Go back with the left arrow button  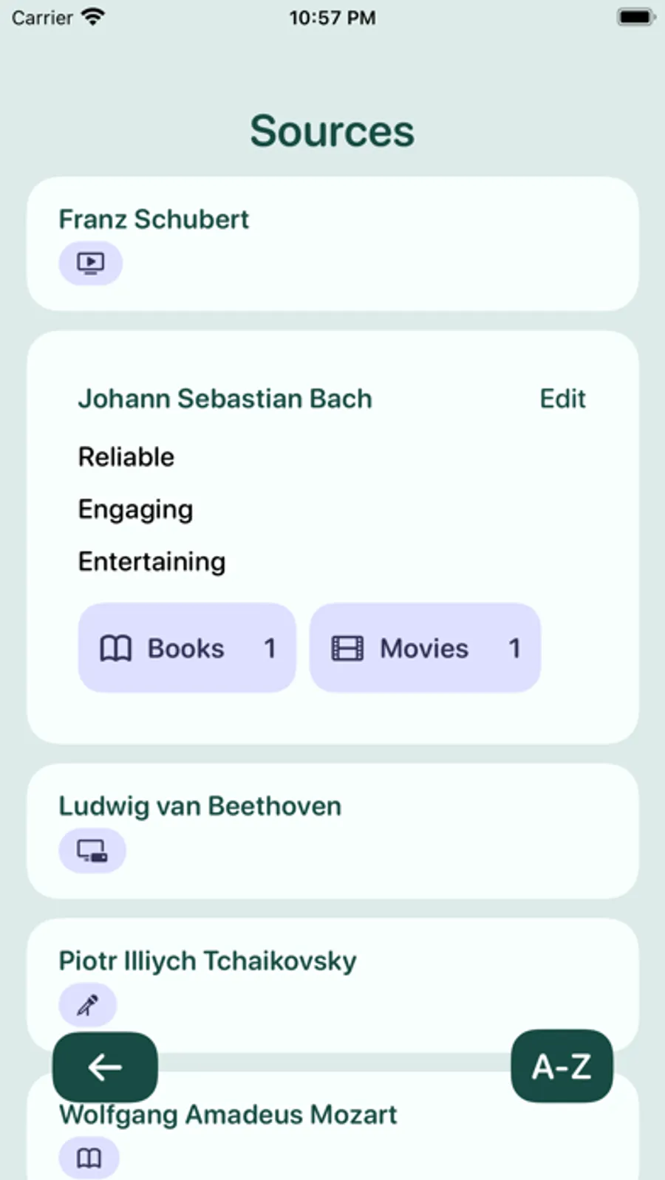[105, 1067]
